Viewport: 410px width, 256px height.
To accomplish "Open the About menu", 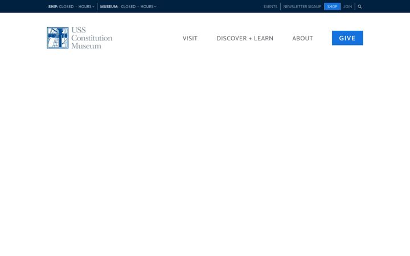I will coord(302,38).
